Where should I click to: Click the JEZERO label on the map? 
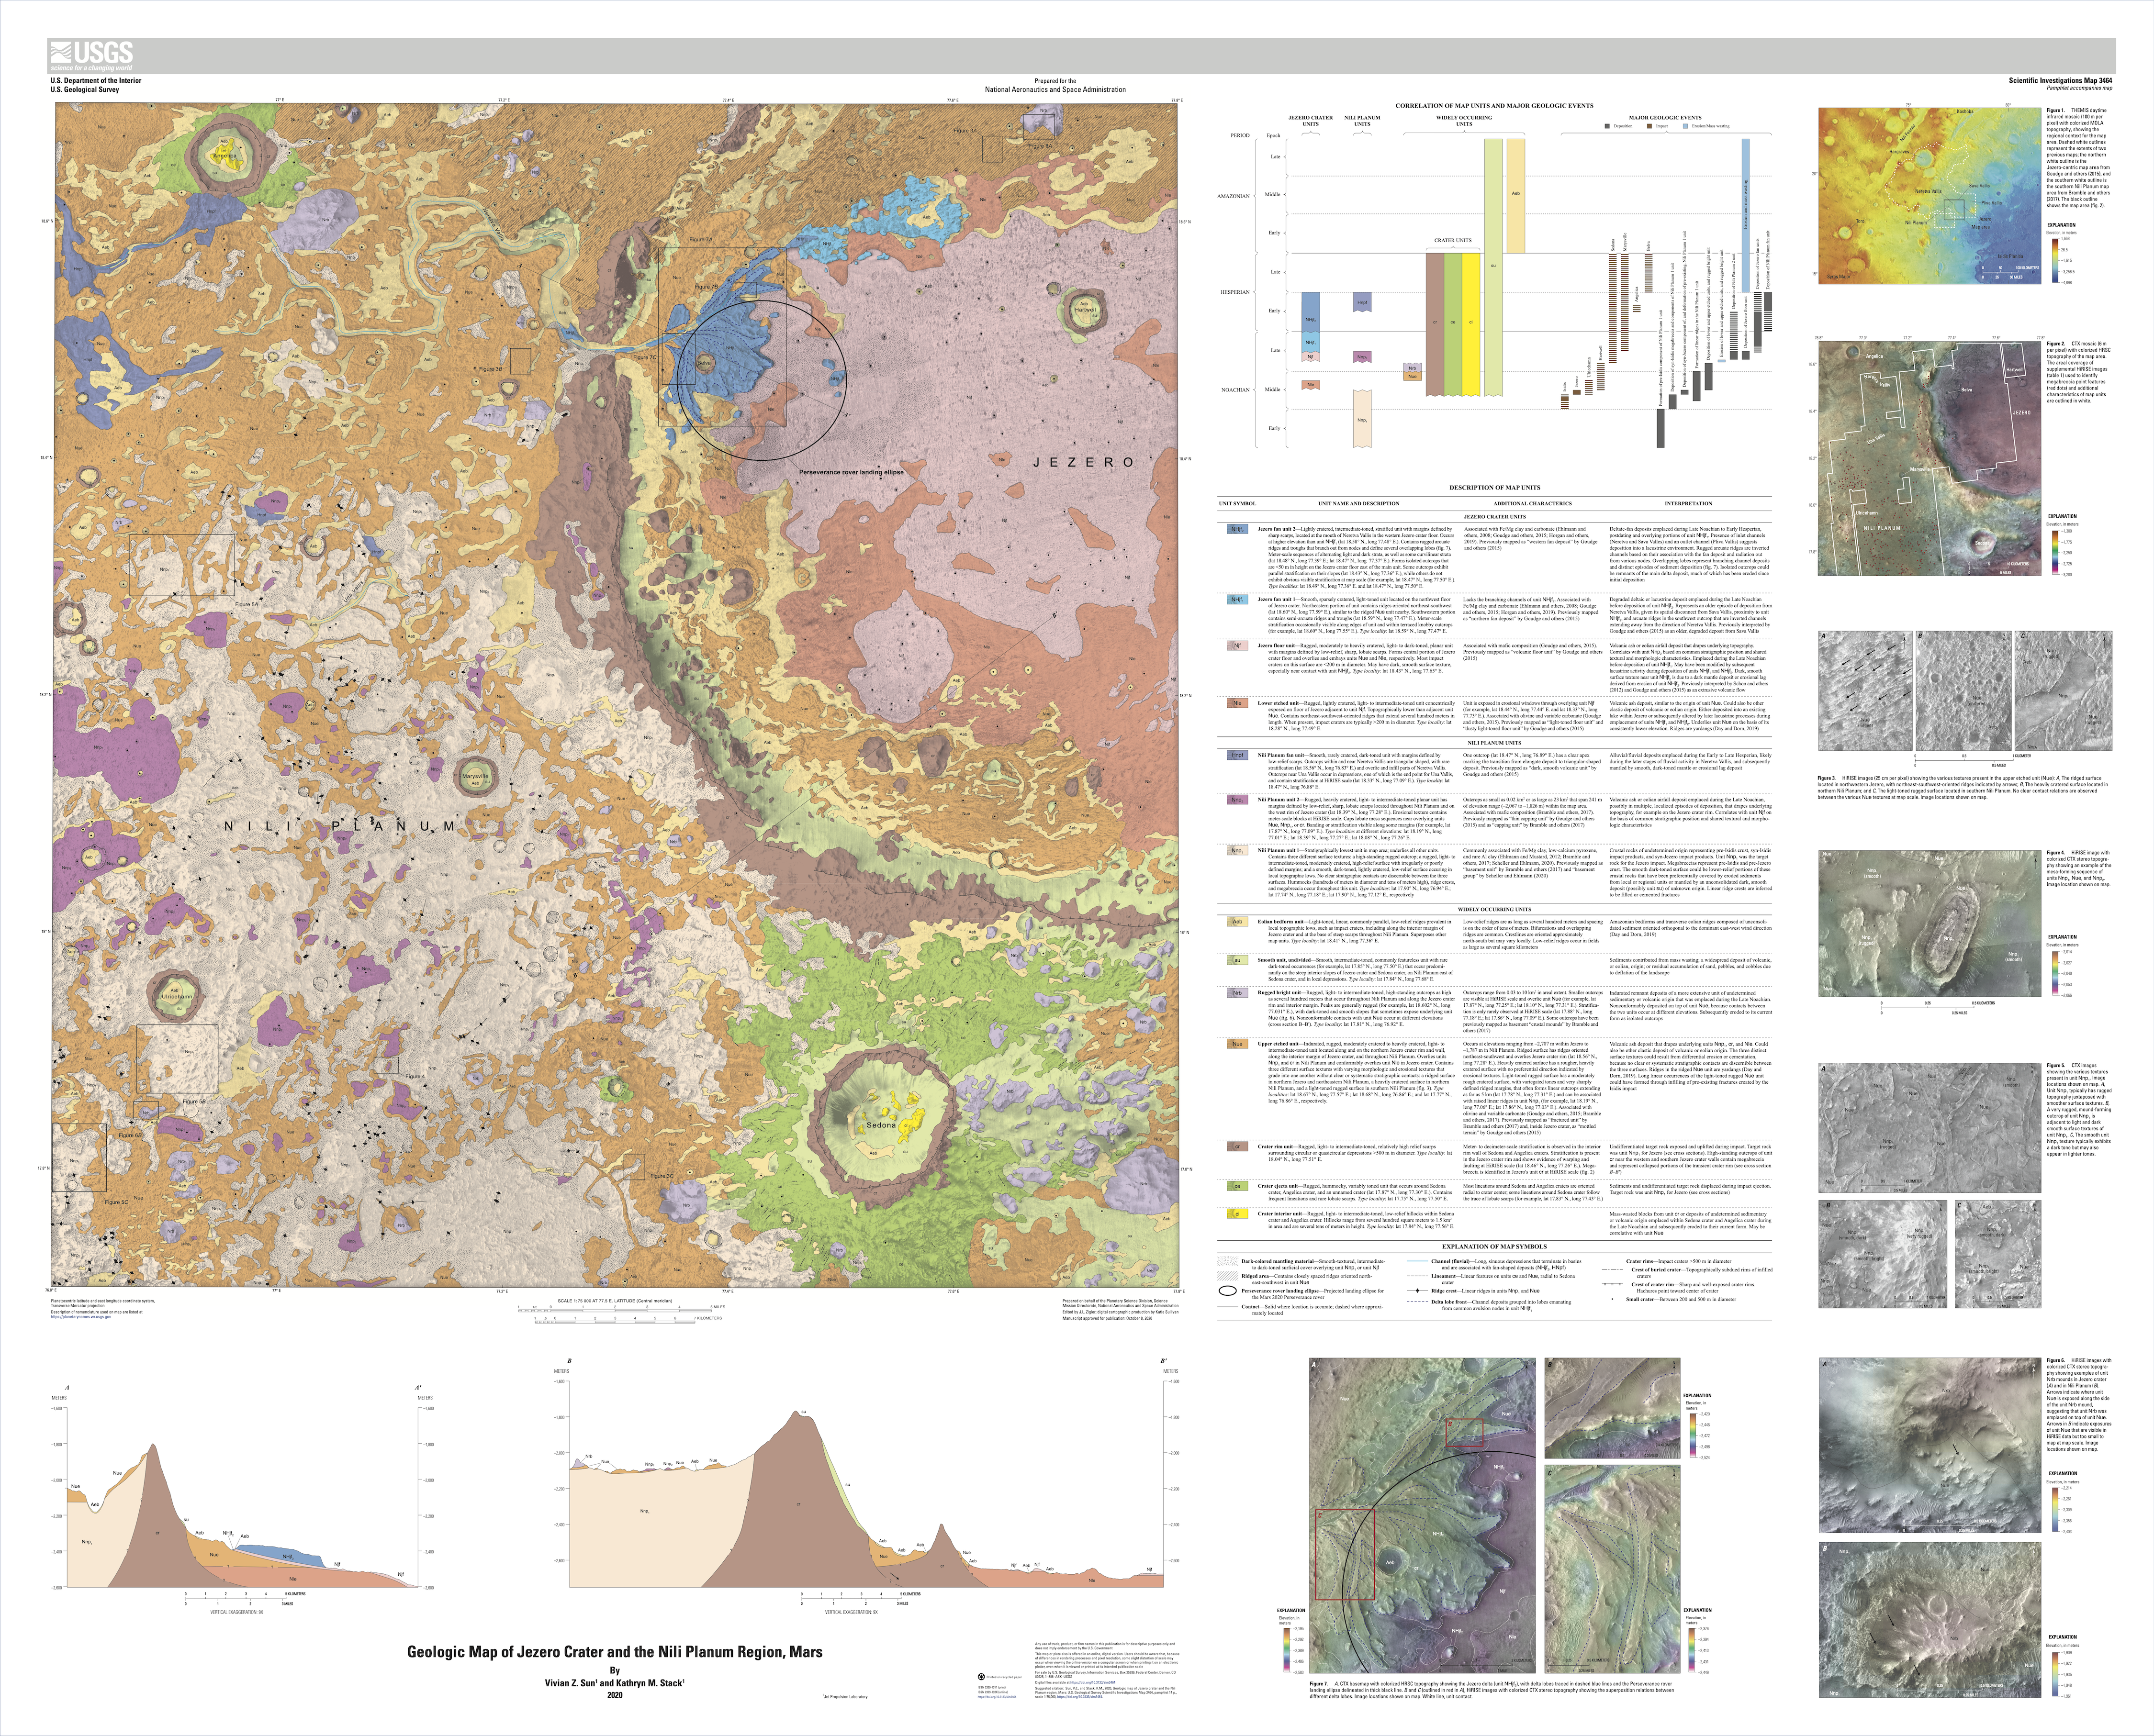pyautogui.click(x=1085, y=462)
